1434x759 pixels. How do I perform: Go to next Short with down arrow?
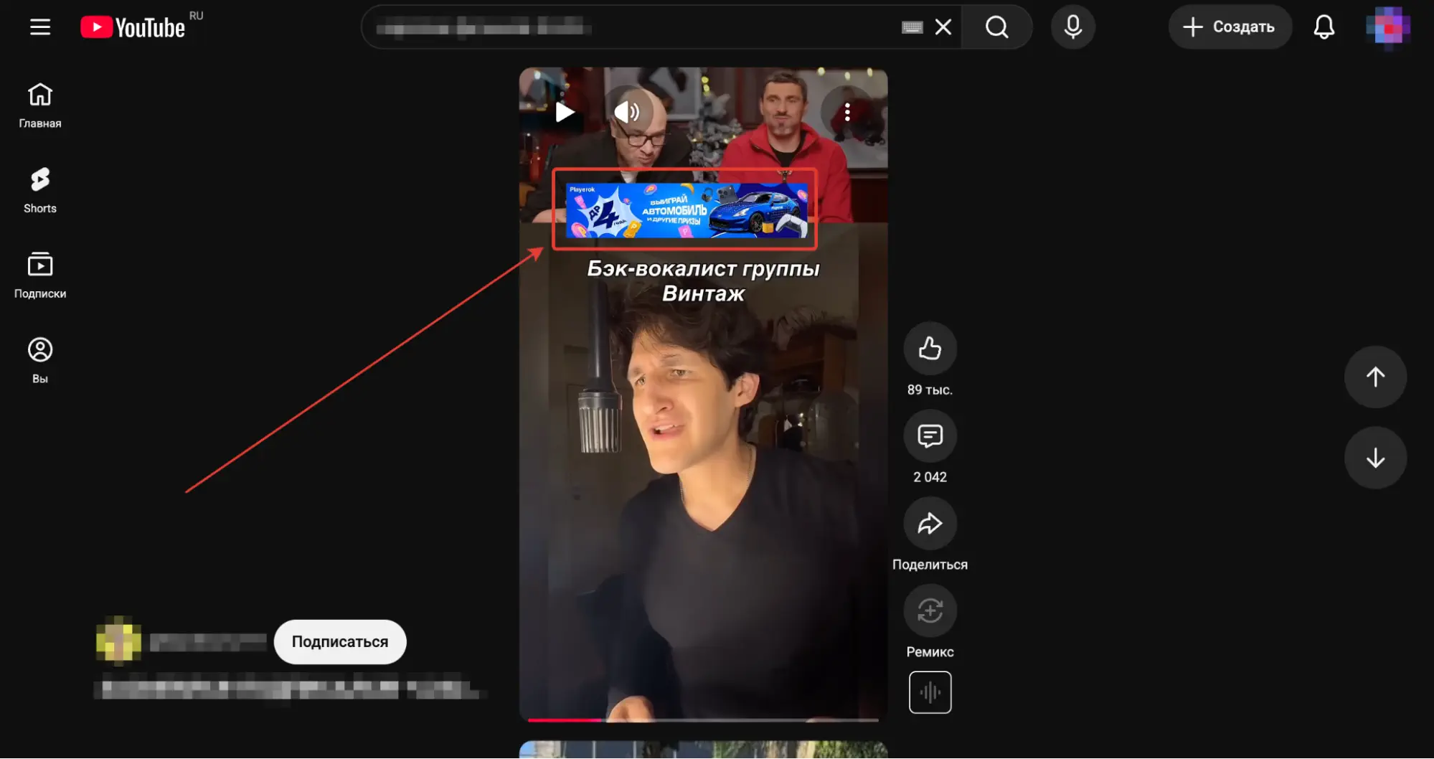tap(1375, 458)
